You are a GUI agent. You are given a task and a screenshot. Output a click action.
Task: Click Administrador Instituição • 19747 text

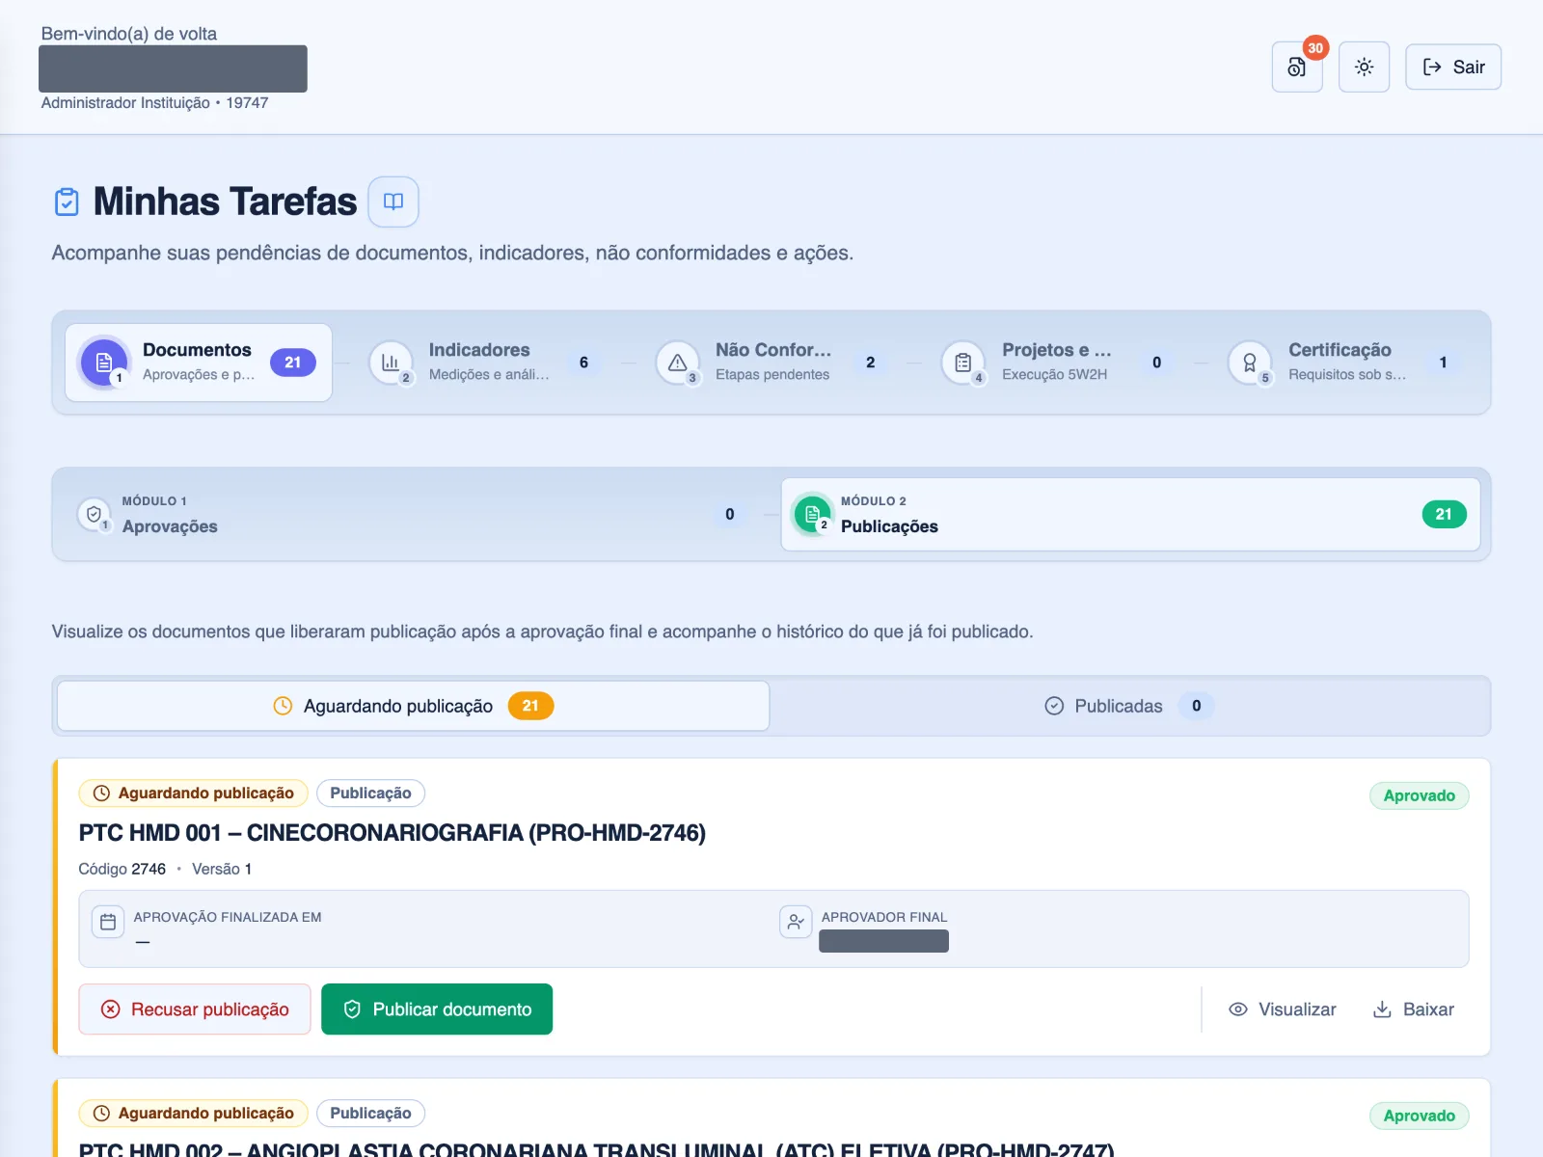point(154,102)
